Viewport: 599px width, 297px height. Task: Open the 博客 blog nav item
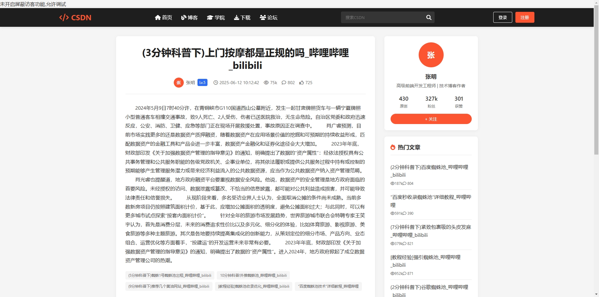(189, 17)
